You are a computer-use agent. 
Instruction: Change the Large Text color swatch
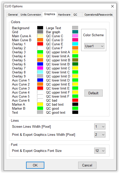point(75,28)
